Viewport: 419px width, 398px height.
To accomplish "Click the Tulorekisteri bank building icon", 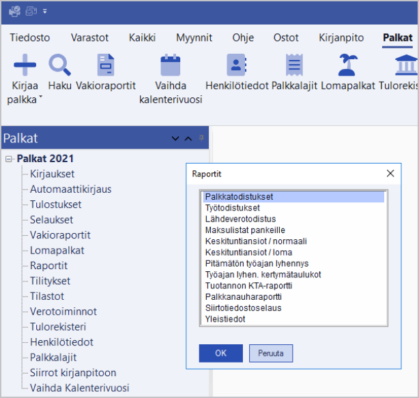I will (407, 65).
